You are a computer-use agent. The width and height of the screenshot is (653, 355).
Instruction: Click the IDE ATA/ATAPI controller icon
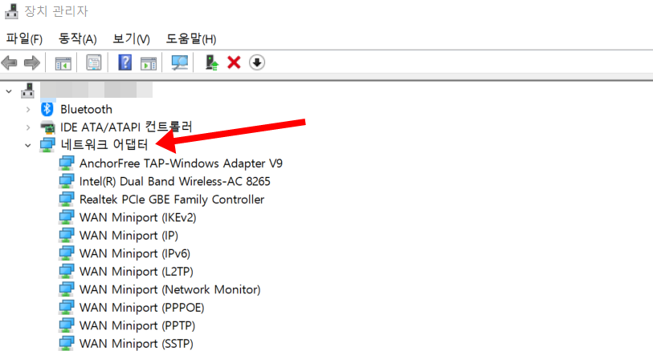47,127
